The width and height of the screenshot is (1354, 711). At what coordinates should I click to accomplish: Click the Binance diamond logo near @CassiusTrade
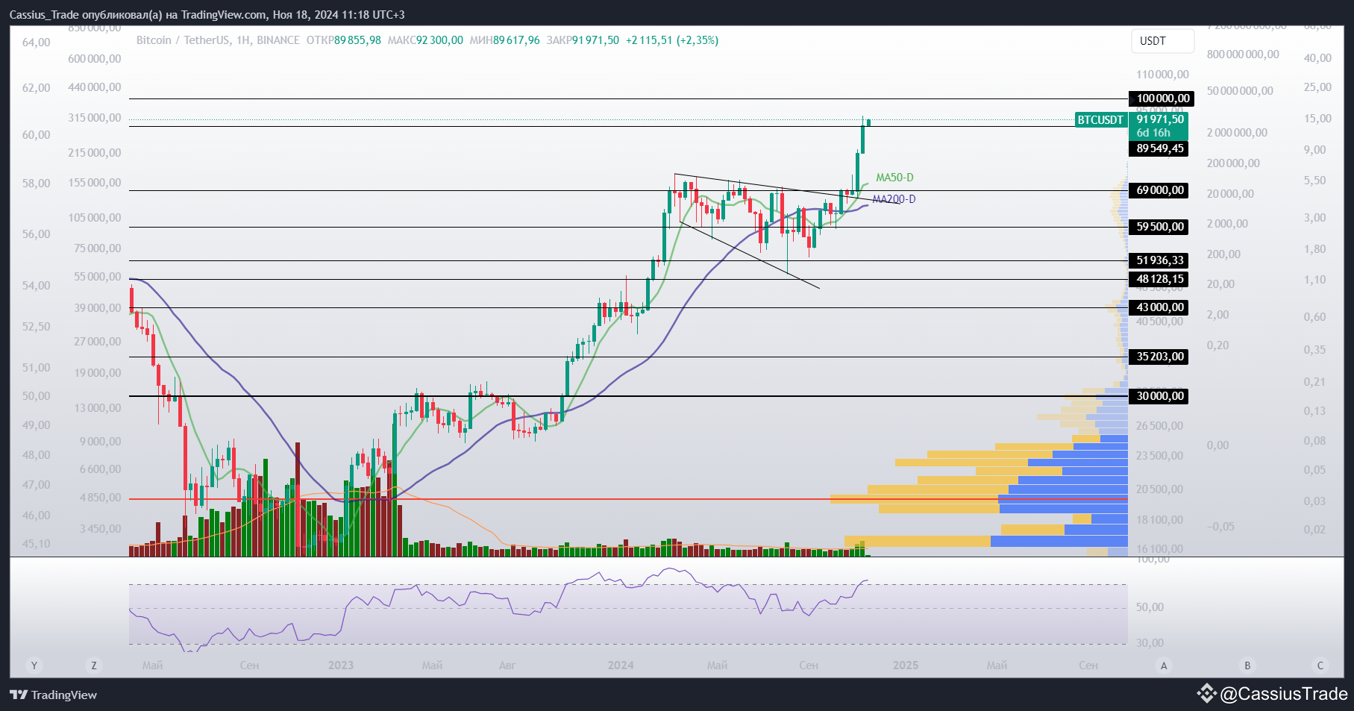[1207, 694]
